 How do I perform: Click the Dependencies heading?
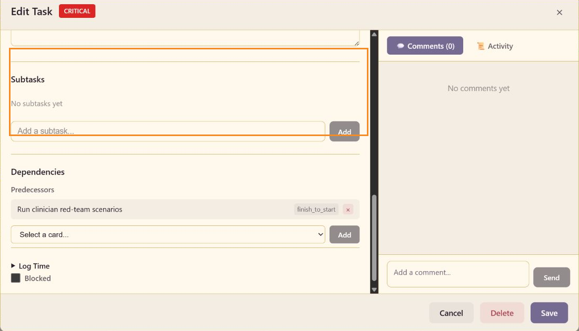coord(38,172)
